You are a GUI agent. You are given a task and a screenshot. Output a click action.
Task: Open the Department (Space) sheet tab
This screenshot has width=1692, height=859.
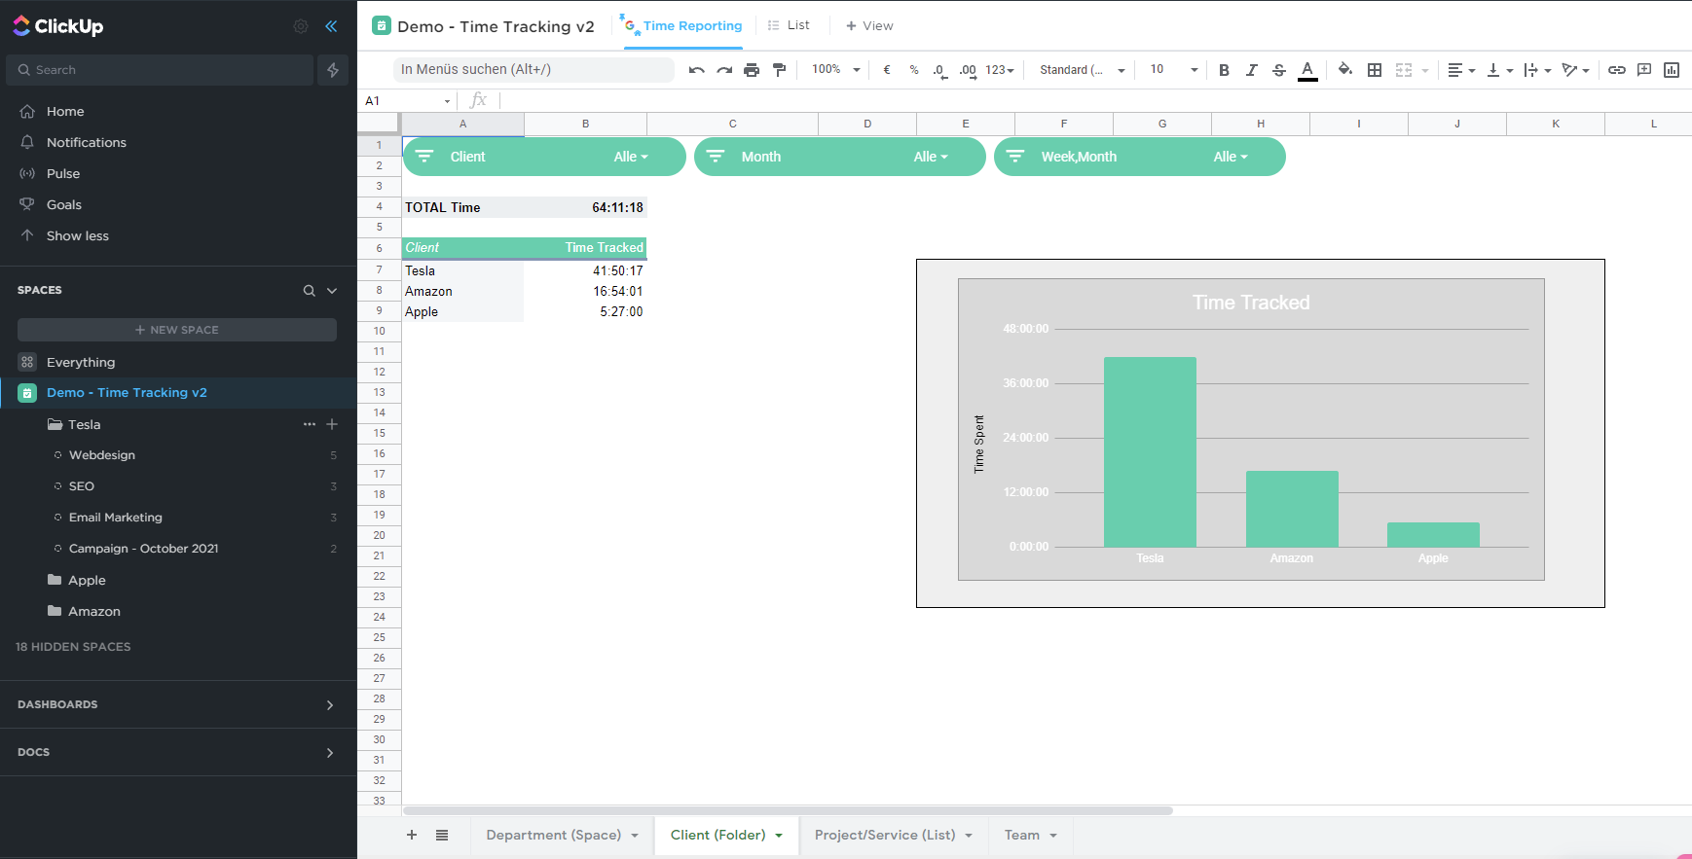pos(562,836)
